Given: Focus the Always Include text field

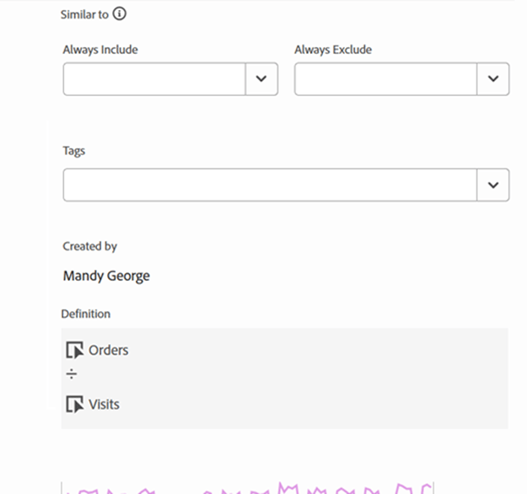Looking at the screenshot, I should click(154, 79).
